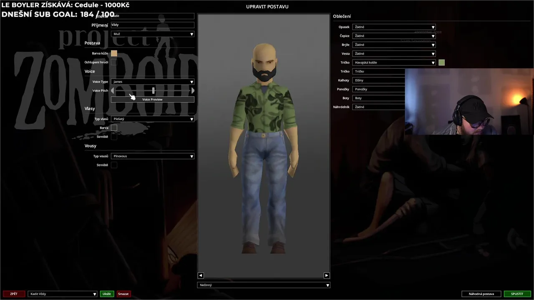
Task: Open Typ vlasů dropdown showing Plešatý
Action: tap(153, 119)
